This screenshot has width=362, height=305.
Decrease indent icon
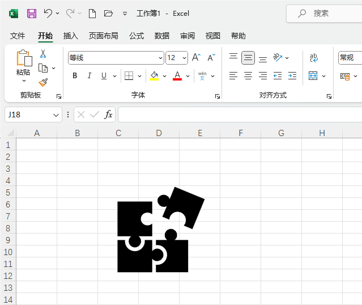point(278,76)
